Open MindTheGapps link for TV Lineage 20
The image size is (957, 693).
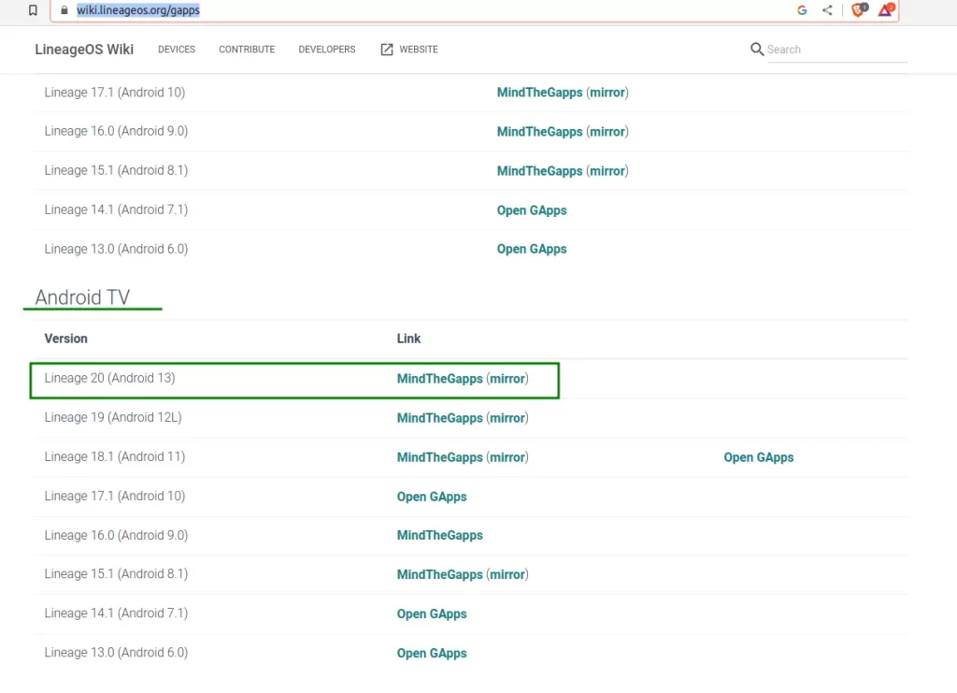439,379
